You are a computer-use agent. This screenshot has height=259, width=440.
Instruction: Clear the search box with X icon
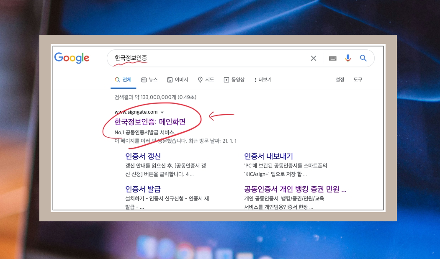click(x=314, y=58)
